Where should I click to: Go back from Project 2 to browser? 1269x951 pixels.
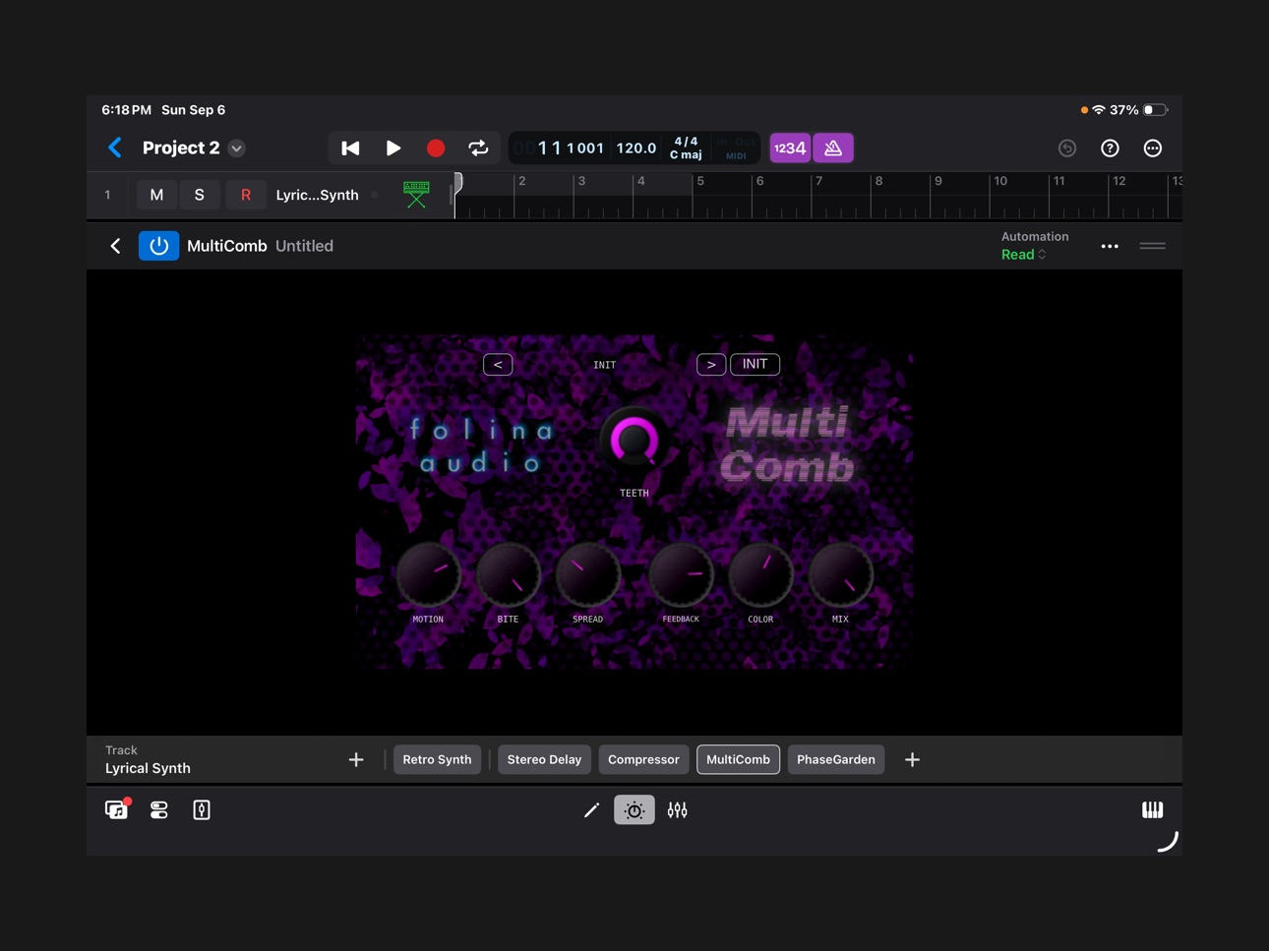click(115, 148)
